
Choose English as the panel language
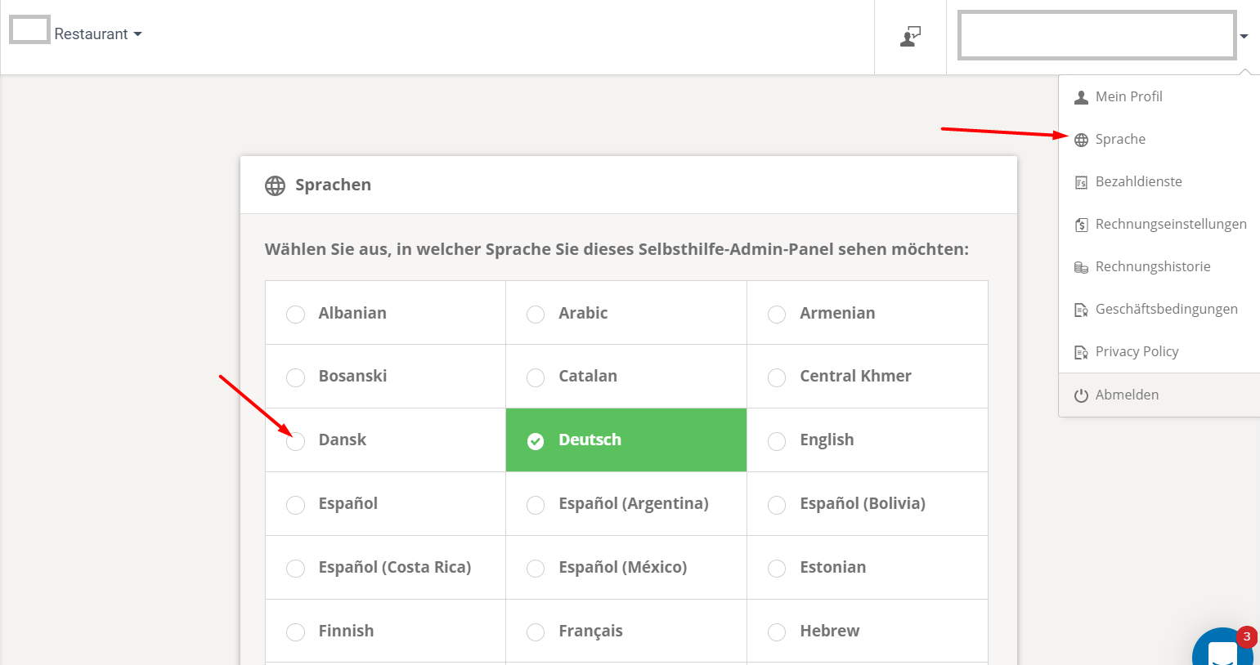pyautogui.click(x=776, y=440)
